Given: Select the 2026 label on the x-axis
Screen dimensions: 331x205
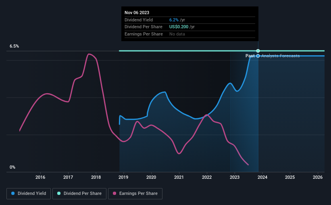Looking at the screenshot, I should pyautogui.click(x=318, y=177).
